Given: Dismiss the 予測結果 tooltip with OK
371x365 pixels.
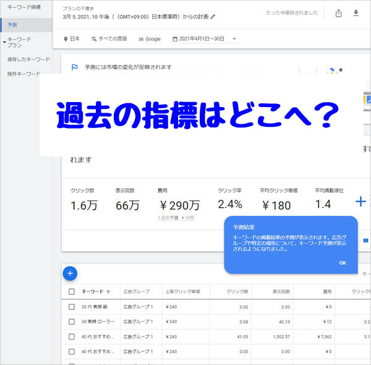Looking at the screenshot, I should pos(343,263).
